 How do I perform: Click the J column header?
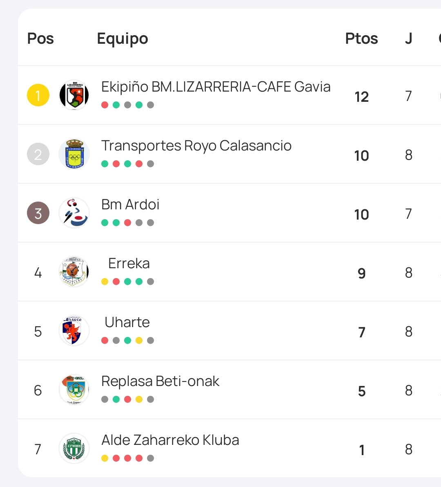pos(408,38)
